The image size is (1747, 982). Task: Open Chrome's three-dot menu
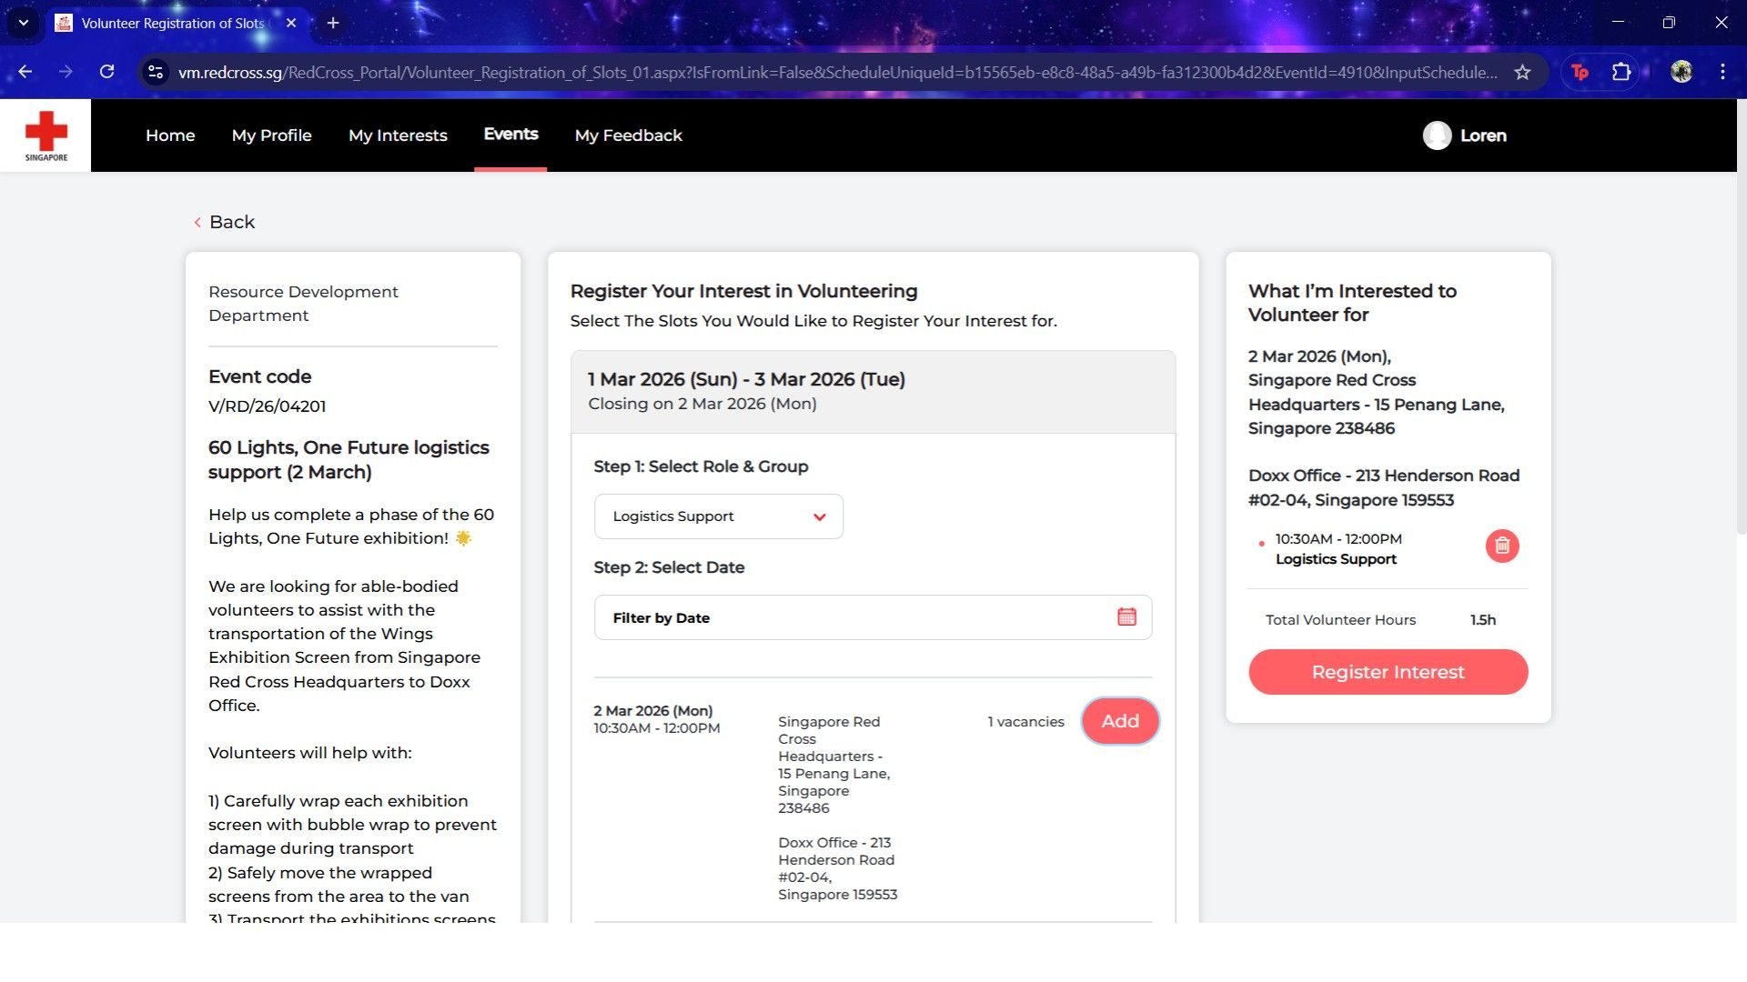[1722, 72]
